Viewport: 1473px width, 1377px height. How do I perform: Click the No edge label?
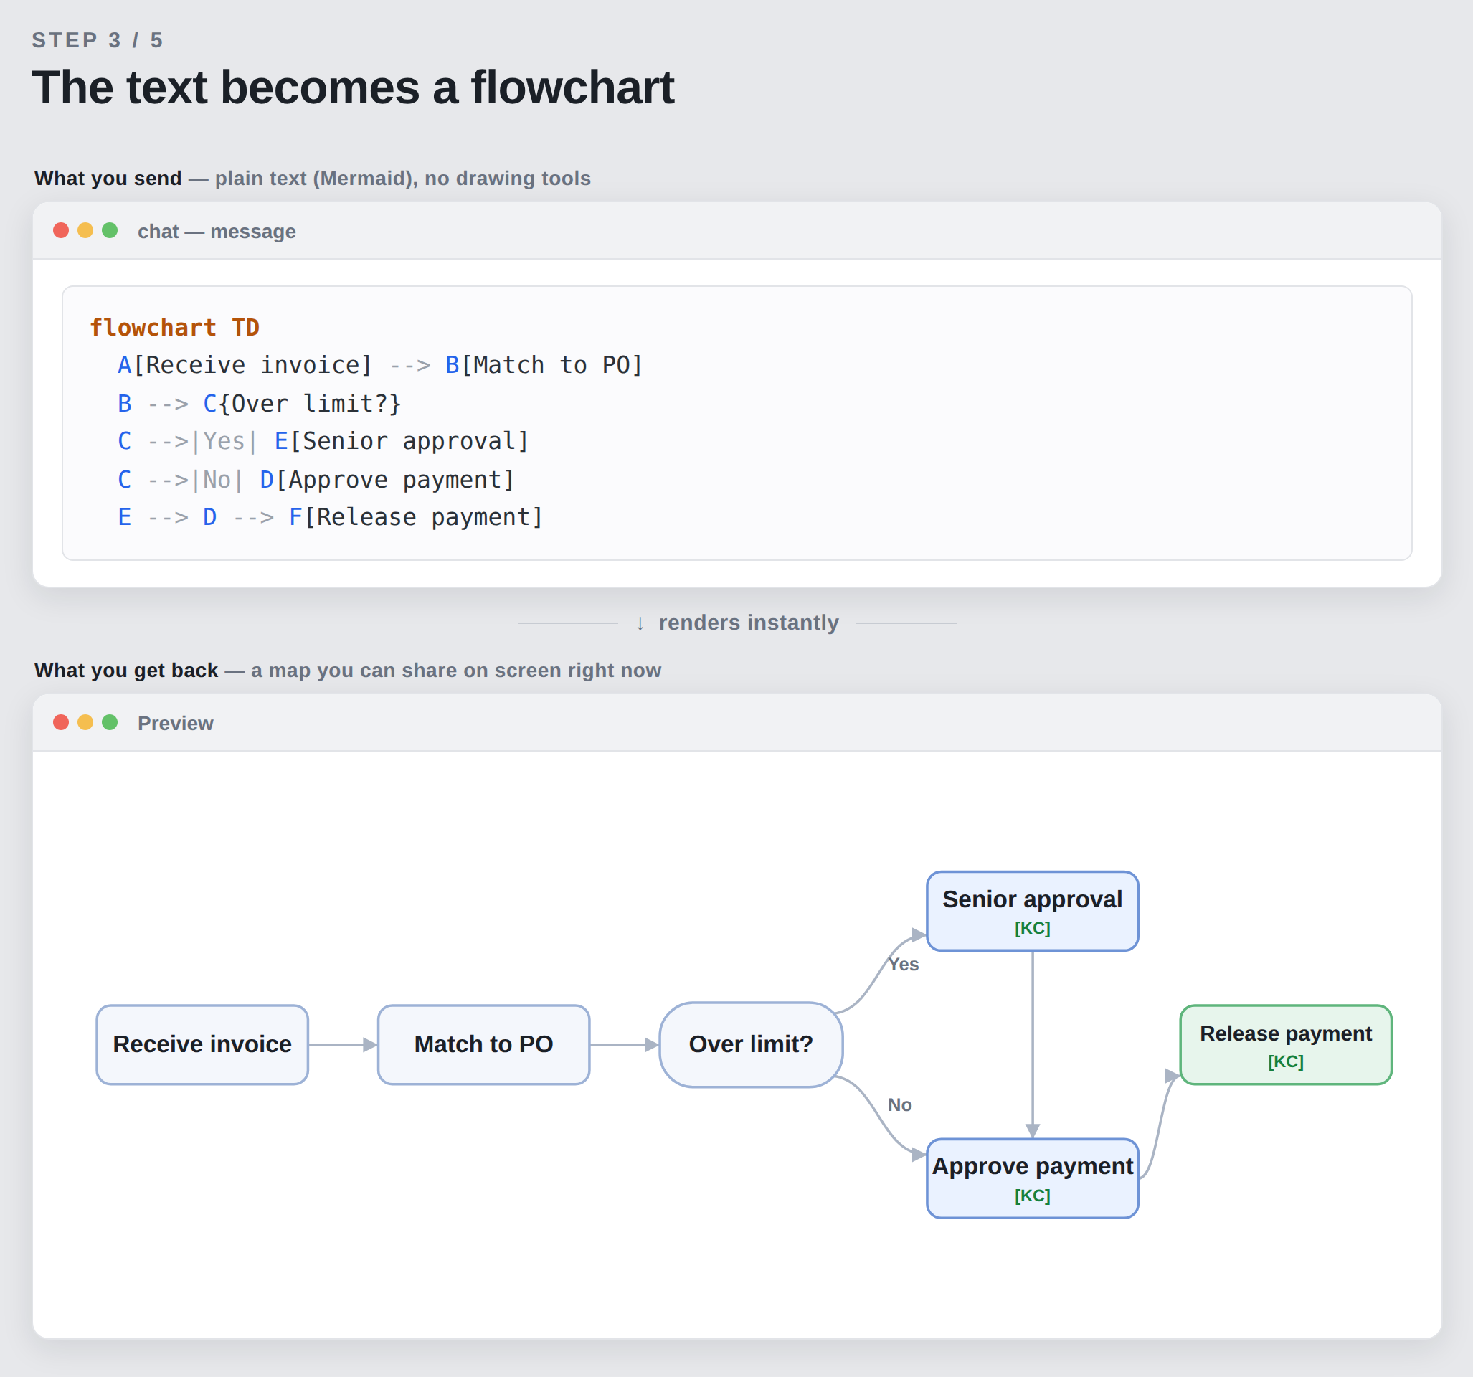pos(899,1105)
